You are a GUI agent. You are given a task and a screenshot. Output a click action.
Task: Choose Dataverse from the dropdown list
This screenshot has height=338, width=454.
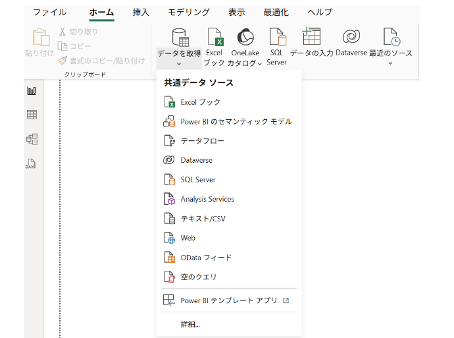tap(229, 160)
